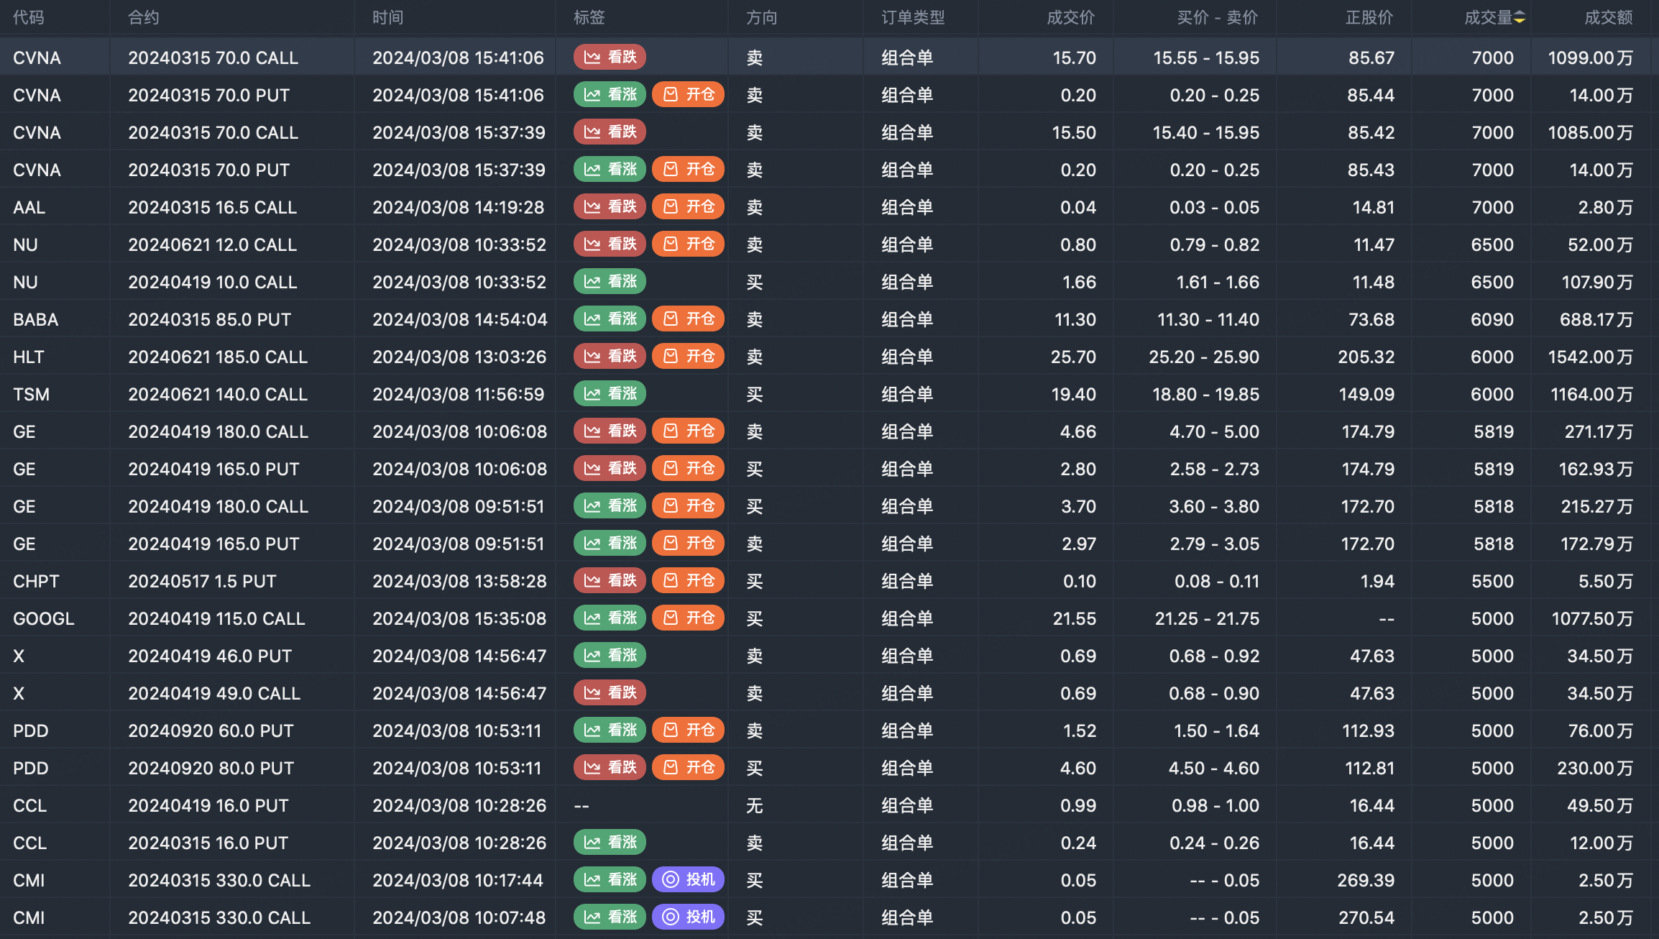Click the 成交量 sort arrow icon
Screen dimensions: 1659x939
coord(1519,18)
